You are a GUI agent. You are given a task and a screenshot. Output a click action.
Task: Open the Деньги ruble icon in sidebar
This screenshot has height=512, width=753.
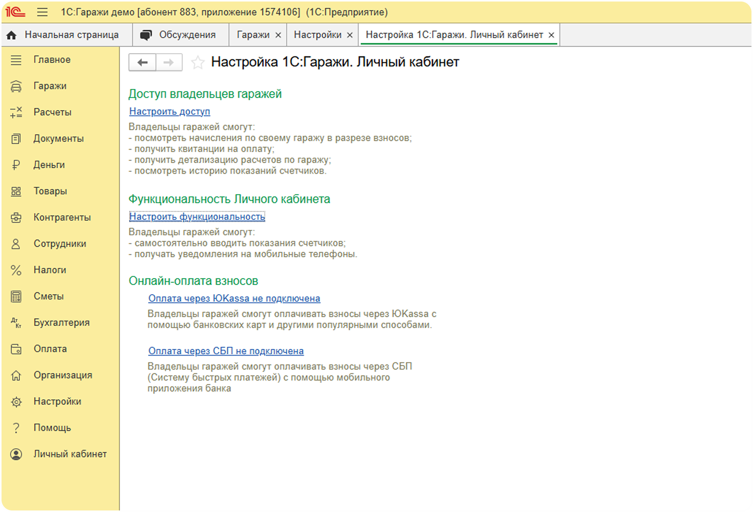coord(16,165)
